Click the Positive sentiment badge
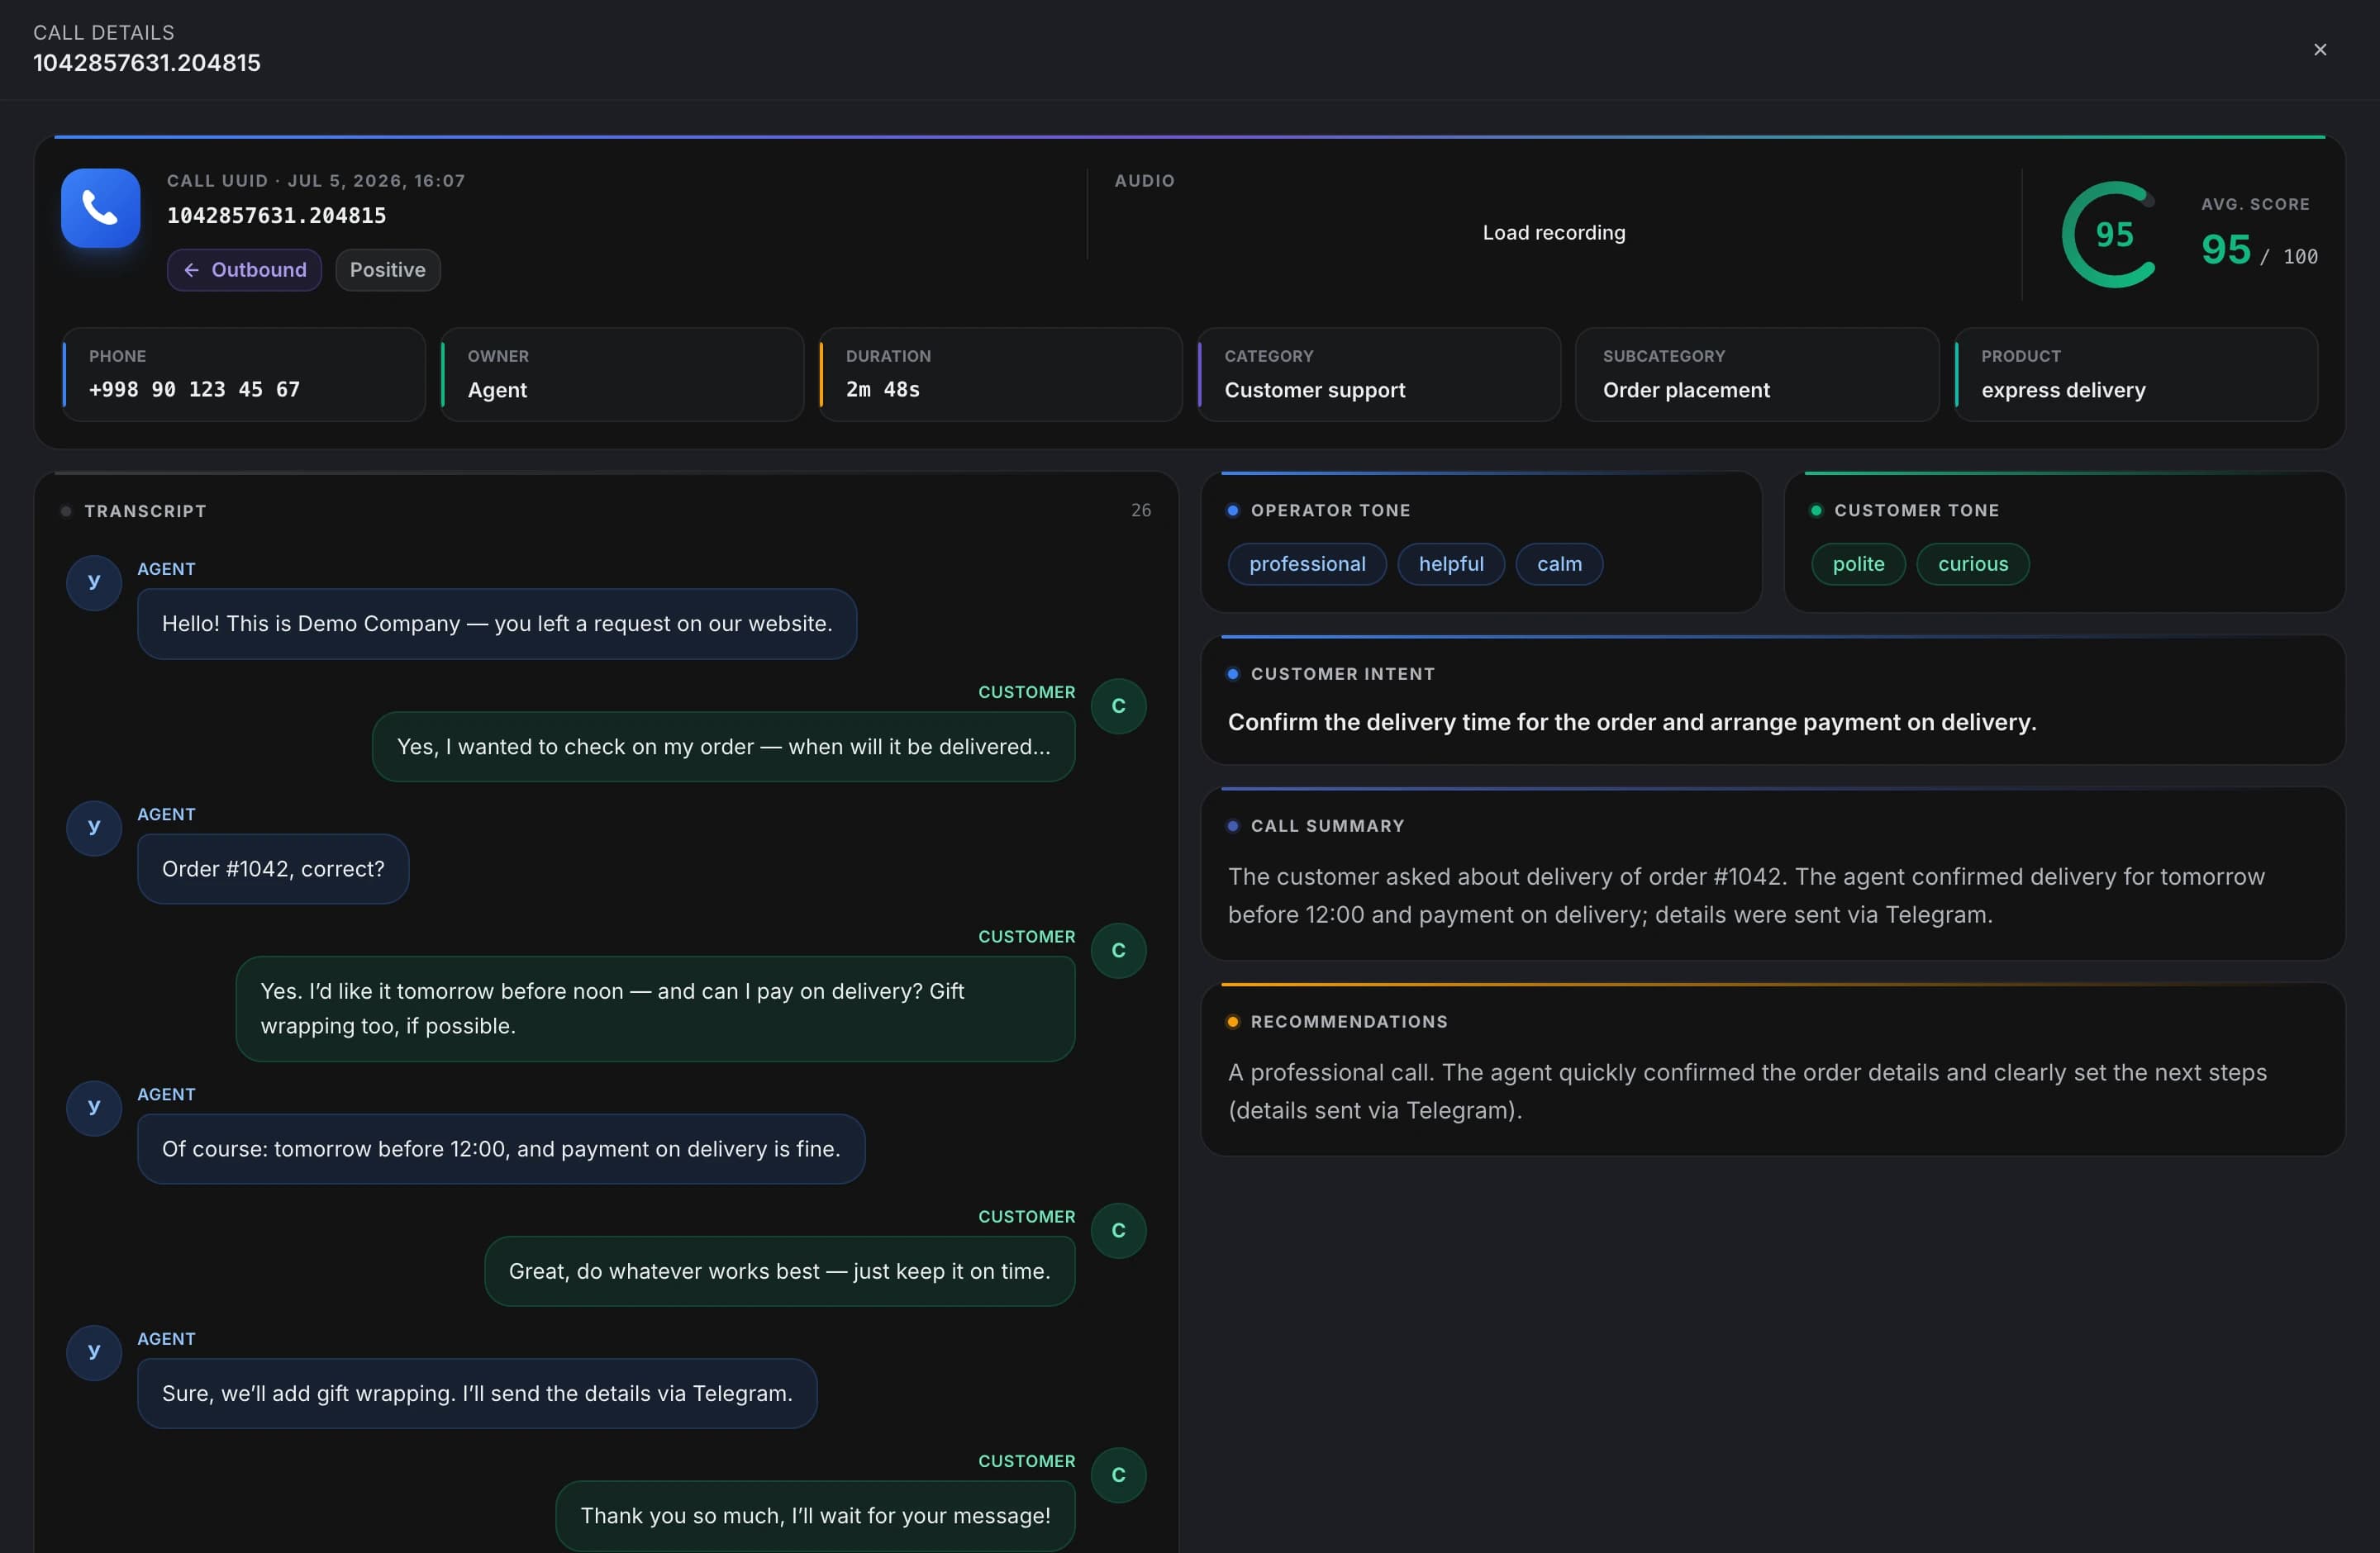Viewport: 2380px width, 1553px height. click(x=388, y=270)
